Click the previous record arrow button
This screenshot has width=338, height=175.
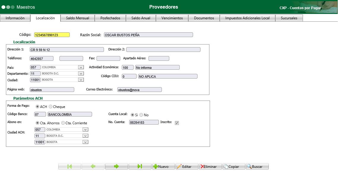93,167
